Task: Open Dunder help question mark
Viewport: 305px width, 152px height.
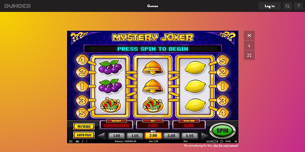Action: [x=299, y=6]
